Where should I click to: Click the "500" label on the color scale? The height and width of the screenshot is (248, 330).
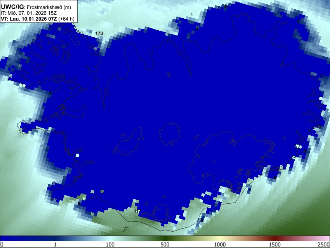coord(165,245)
